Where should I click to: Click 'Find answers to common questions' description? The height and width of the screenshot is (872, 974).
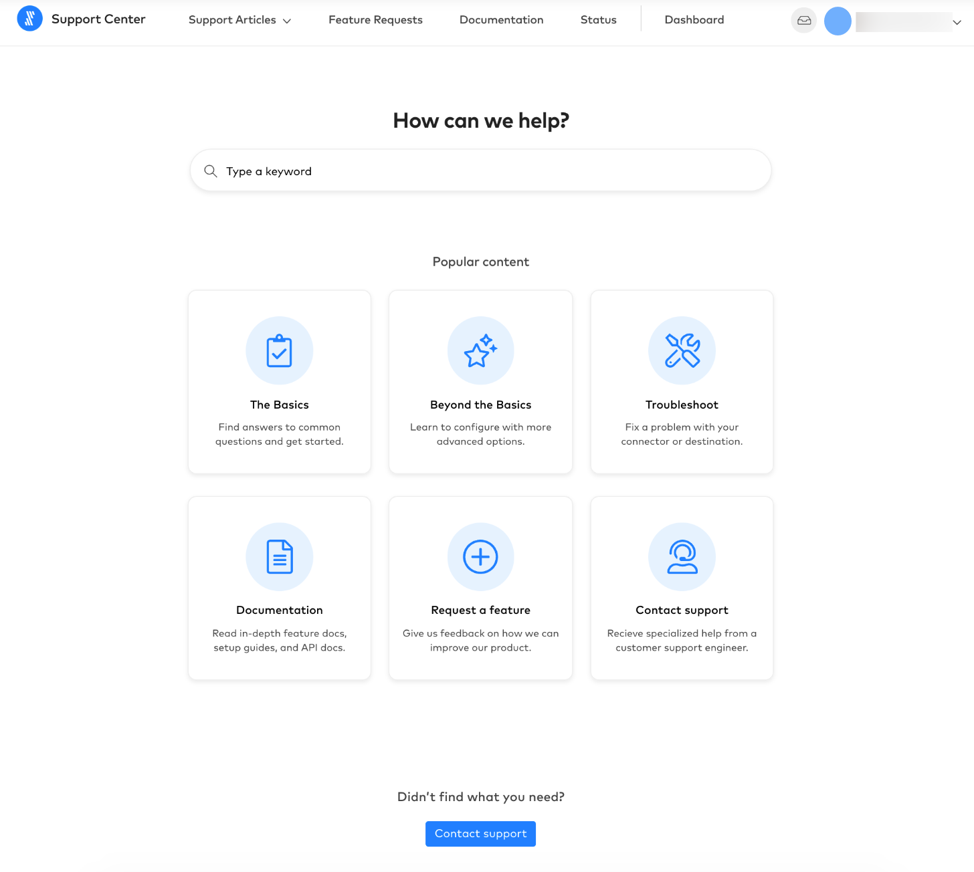pos(280,434)
